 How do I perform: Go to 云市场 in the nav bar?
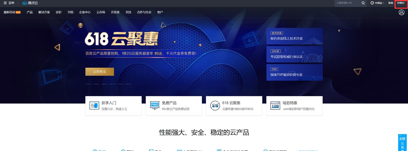[x=101, y=12]
